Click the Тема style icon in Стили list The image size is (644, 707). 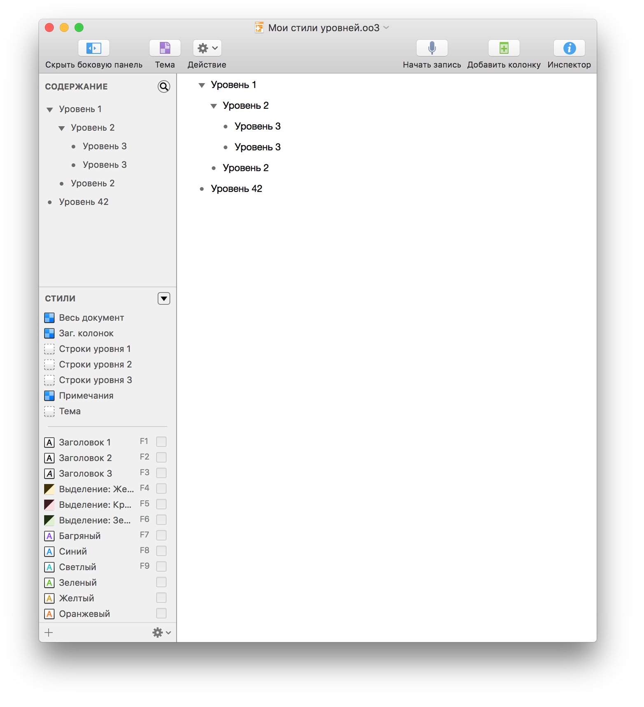(49, 411)
